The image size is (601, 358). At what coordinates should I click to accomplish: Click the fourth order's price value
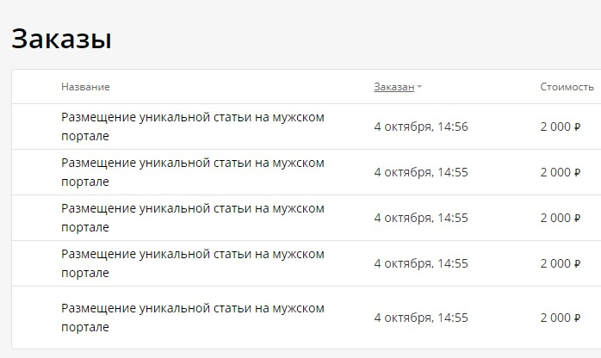[561, 263]
